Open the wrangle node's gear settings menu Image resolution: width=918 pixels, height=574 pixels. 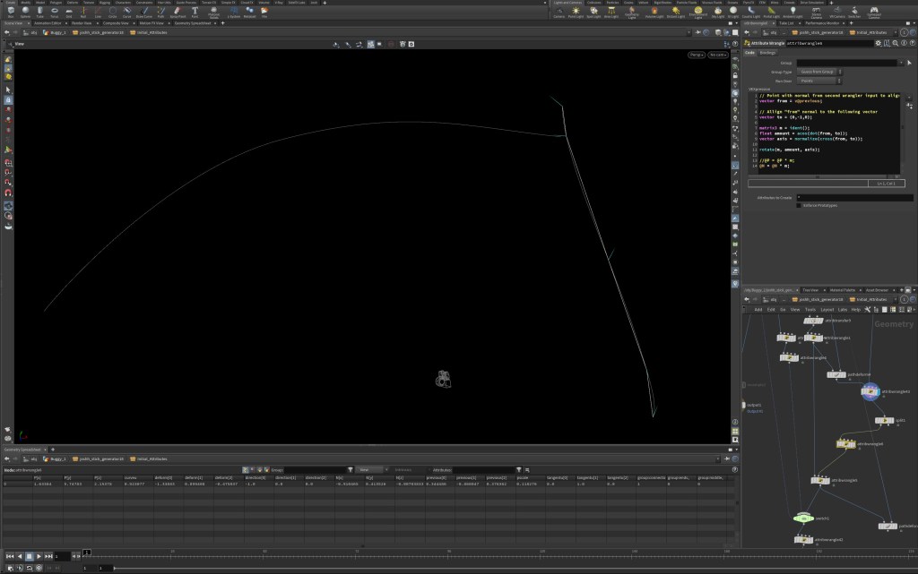point(878,43)
